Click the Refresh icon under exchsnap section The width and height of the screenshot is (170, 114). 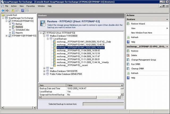click(x=128, y=73)
